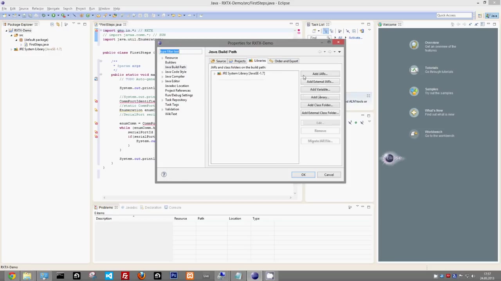Click Add Variable... button

click(x=320, y=89)
